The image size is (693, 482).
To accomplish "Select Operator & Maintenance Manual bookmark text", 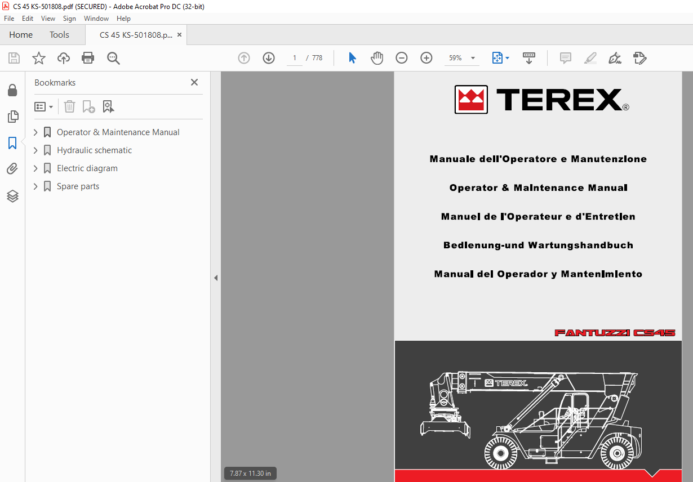I will coord(118,132).
